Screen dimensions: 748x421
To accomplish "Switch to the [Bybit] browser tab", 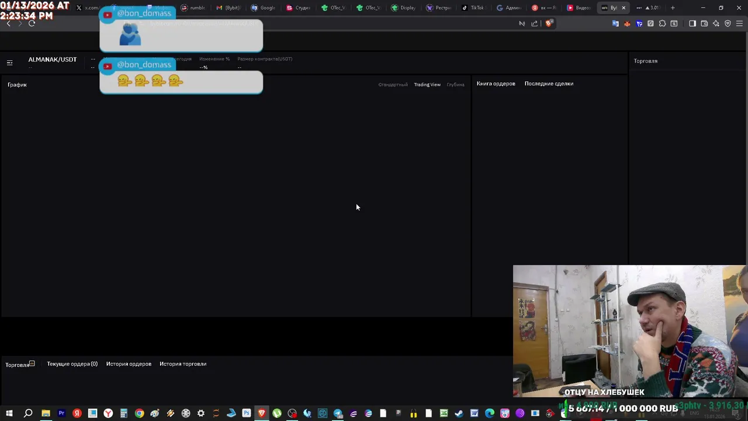I will click(229, 8).
